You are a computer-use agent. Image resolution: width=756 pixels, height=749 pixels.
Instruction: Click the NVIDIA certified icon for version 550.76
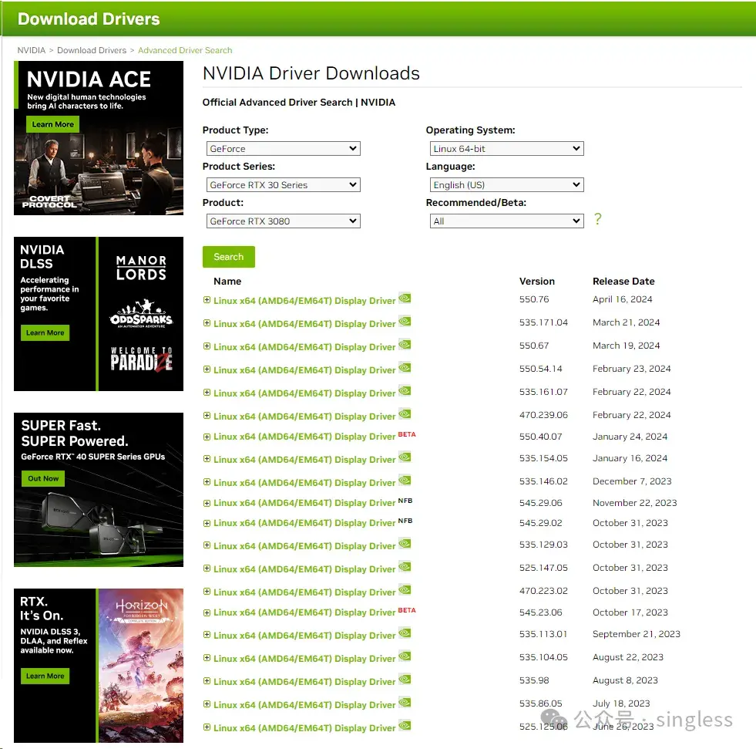click(x=405, y=299)
